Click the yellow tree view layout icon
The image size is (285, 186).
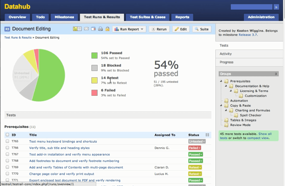[x=75, y=29]
